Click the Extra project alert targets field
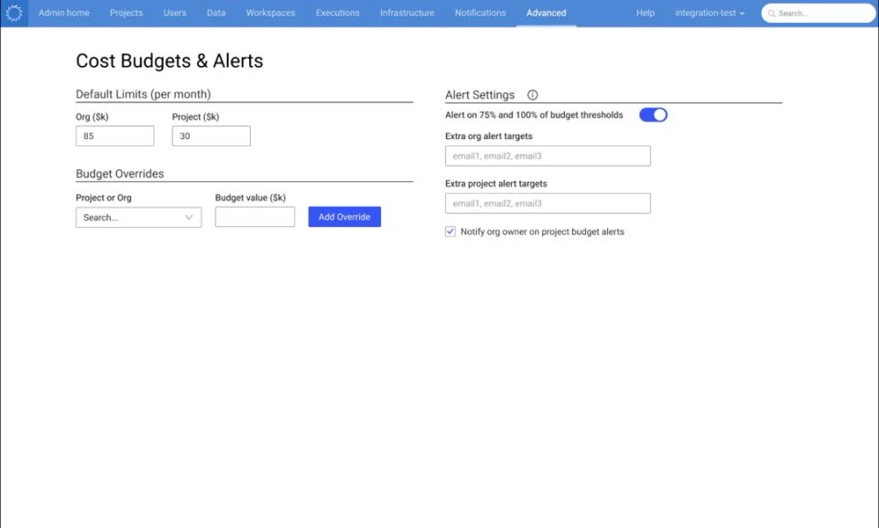879x528 pixels. (x=547, y=202)
